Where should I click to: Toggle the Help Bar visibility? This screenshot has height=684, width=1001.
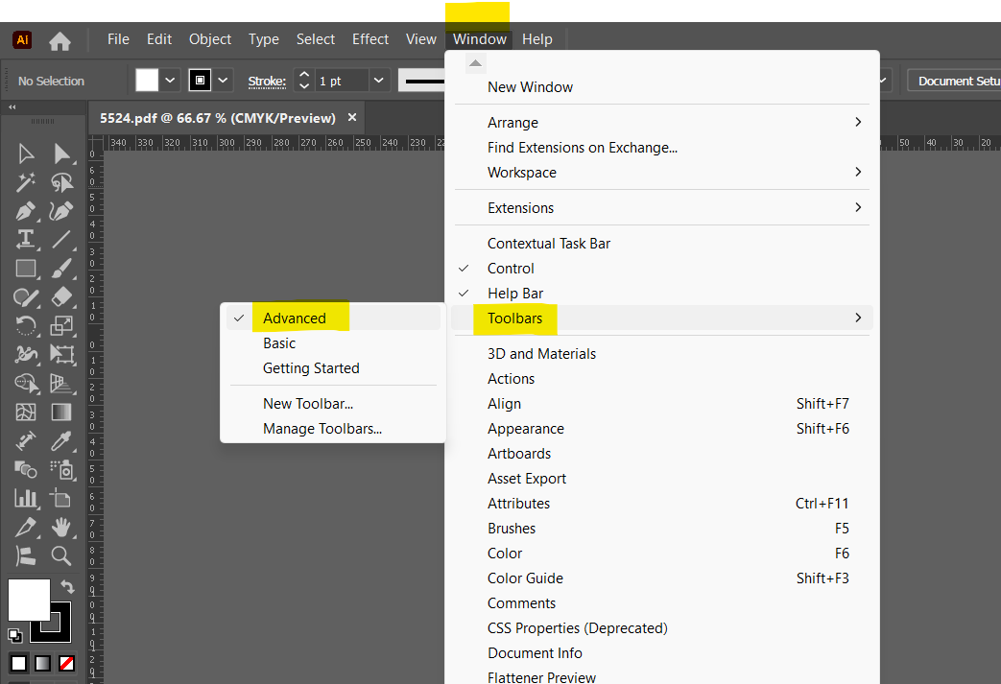click(662, 294)
